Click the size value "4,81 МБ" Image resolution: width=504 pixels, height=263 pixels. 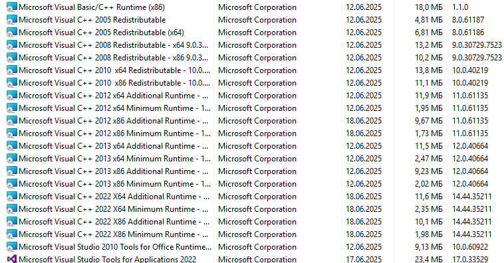click(428, 20)
